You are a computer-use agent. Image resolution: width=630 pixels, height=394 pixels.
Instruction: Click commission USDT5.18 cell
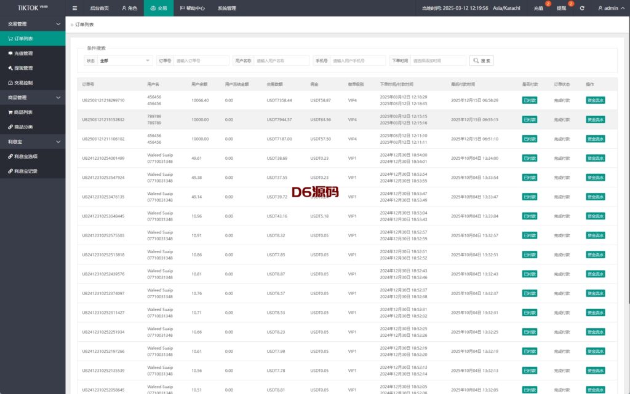(319, 216)
